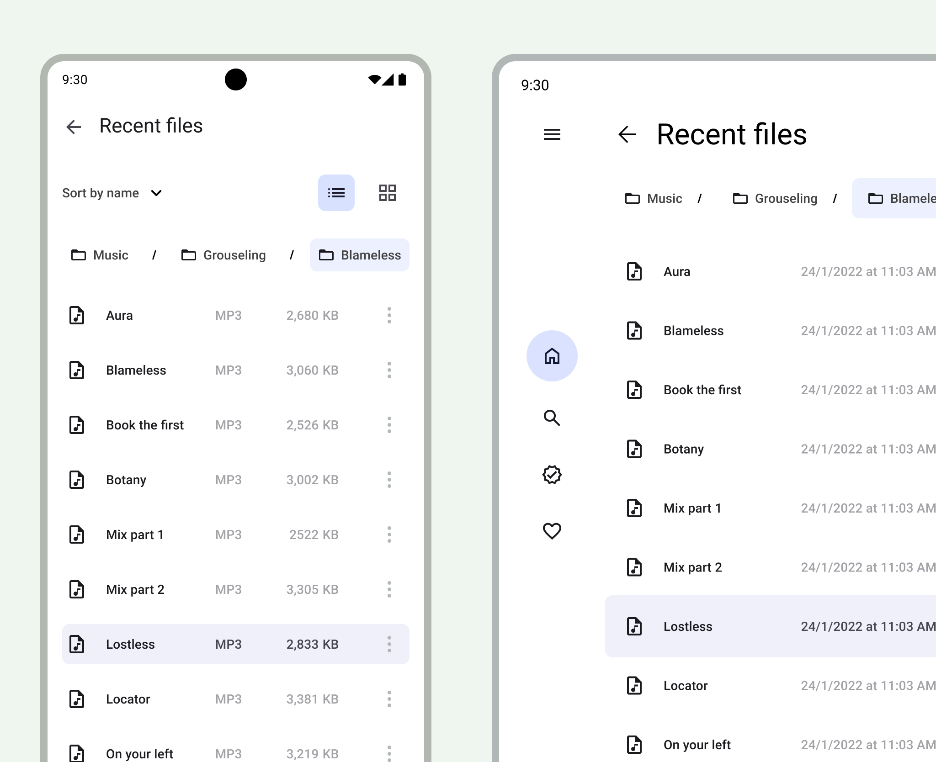The width and height of the screenshot is (936, 762).
Task: Open options menu for Blameless file
Action: coord(388,370)
